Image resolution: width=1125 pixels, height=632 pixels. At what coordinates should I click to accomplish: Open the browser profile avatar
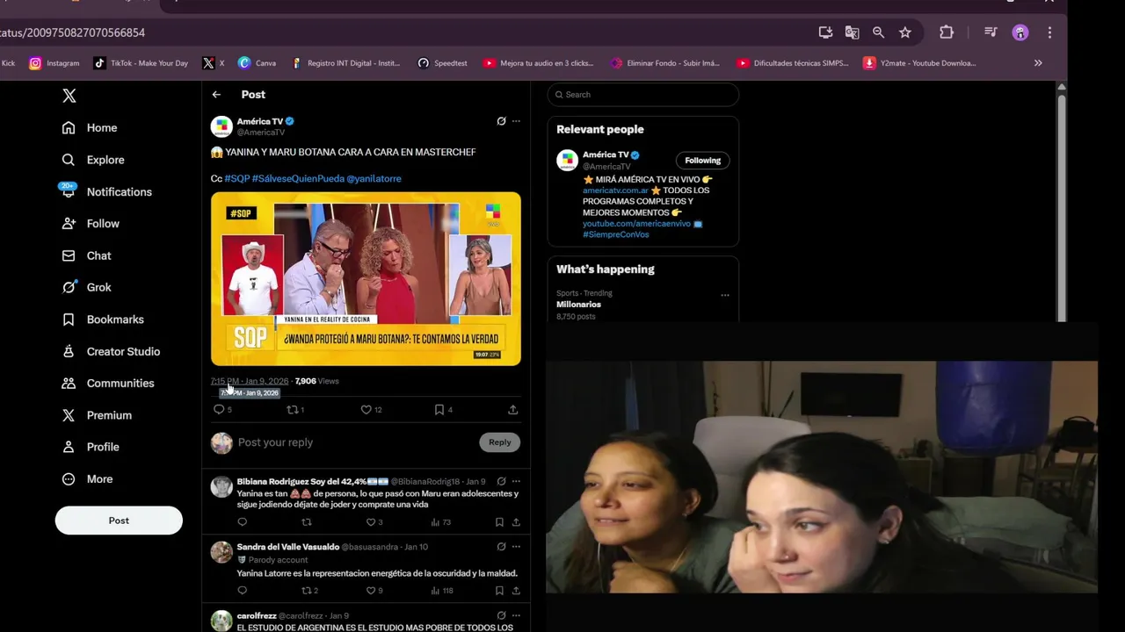(x=1020, y=32)
